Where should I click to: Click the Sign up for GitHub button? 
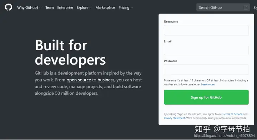(206, 97)
